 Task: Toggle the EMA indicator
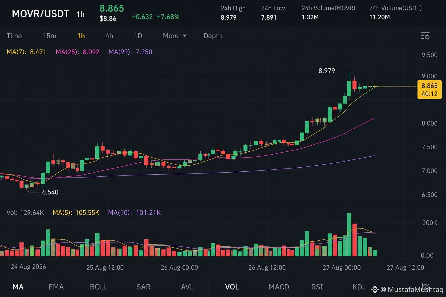coord(56,287)
